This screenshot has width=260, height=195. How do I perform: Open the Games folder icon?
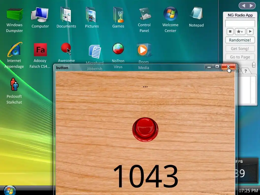click(118, 14)
